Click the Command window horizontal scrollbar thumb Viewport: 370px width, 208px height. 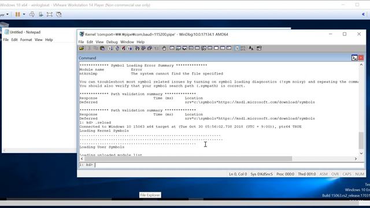(x=188, y=159)
